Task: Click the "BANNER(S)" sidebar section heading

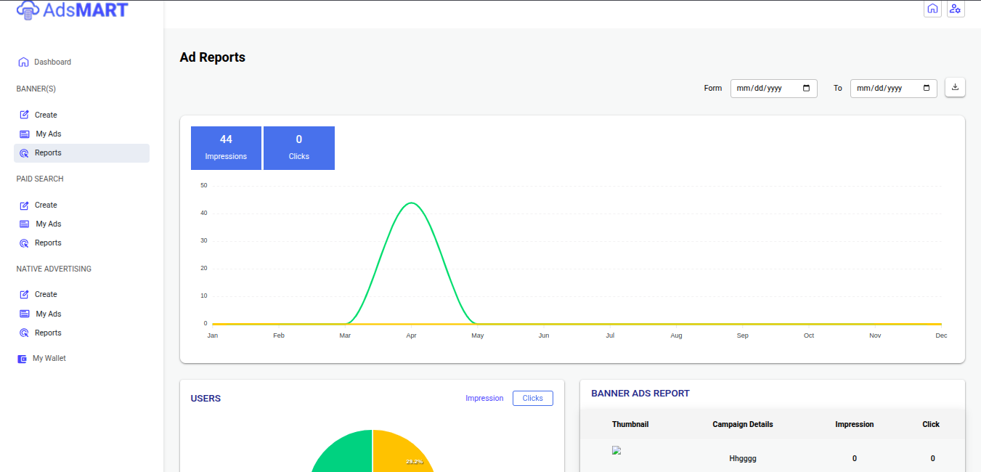Action: coord(36,89)
